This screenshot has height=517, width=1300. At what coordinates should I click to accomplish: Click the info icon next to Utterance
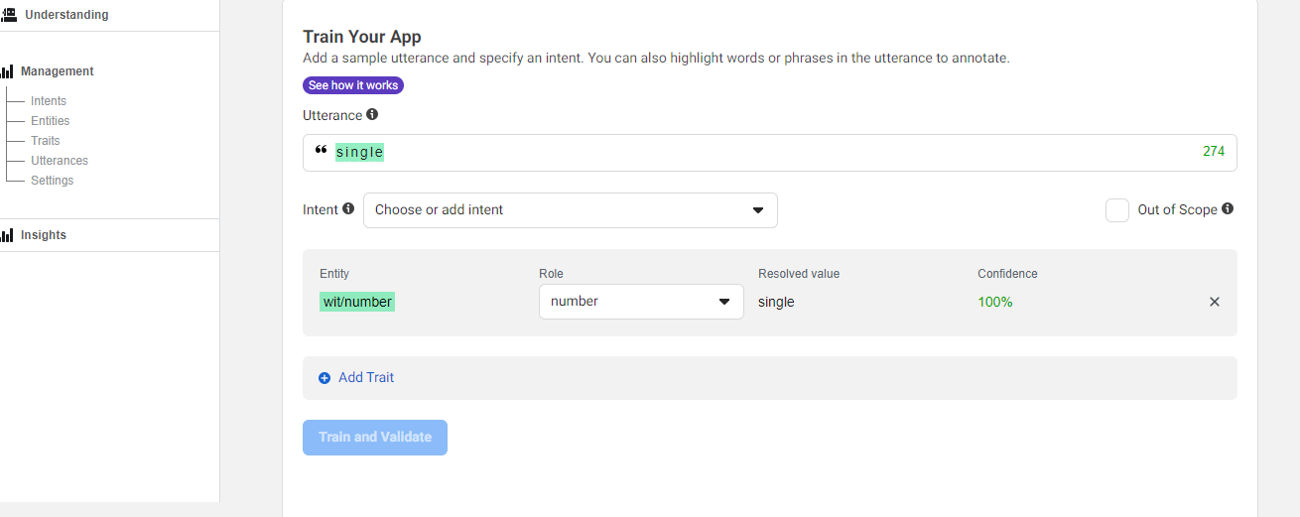click(x=372, y=114)
